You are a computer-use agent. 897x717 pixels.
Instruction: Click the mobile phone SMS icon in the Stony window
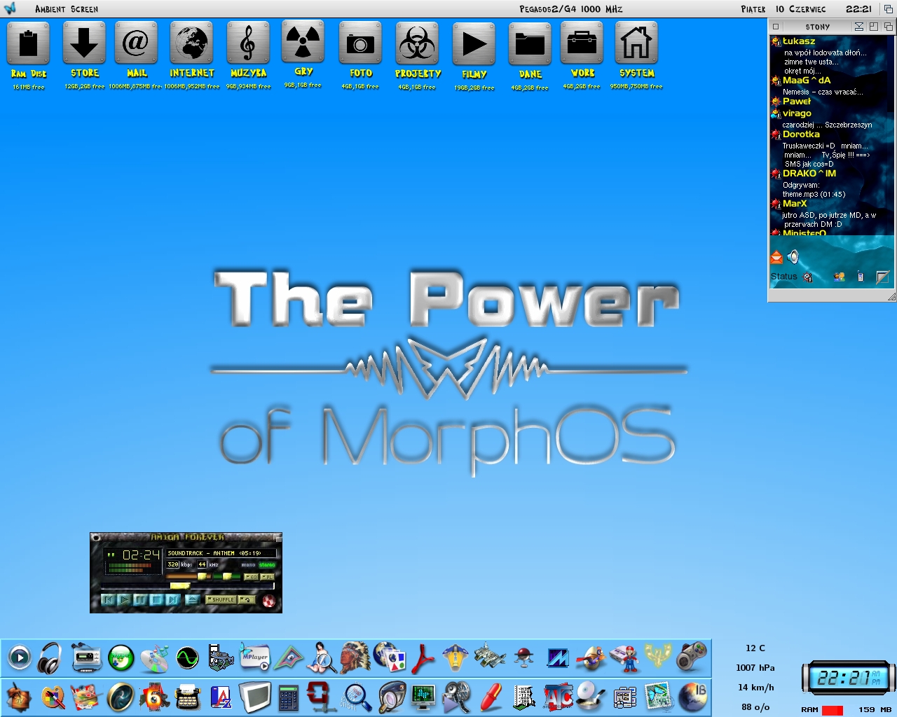coord(860,277)
